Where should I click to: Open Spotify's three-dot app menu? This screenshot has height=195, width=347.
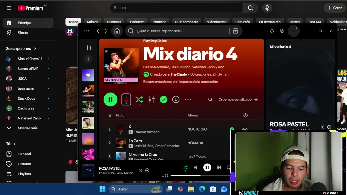click(x=86, y=31)
